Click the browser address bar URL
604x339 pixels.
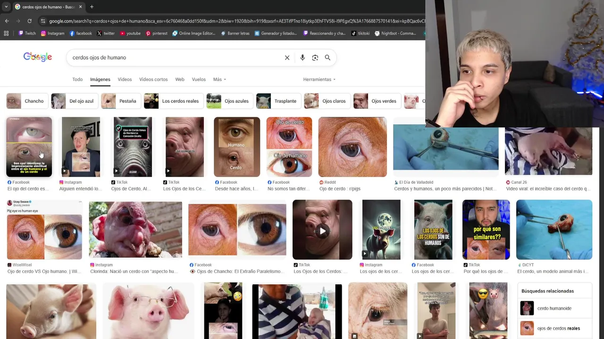(x=236, y=21)
